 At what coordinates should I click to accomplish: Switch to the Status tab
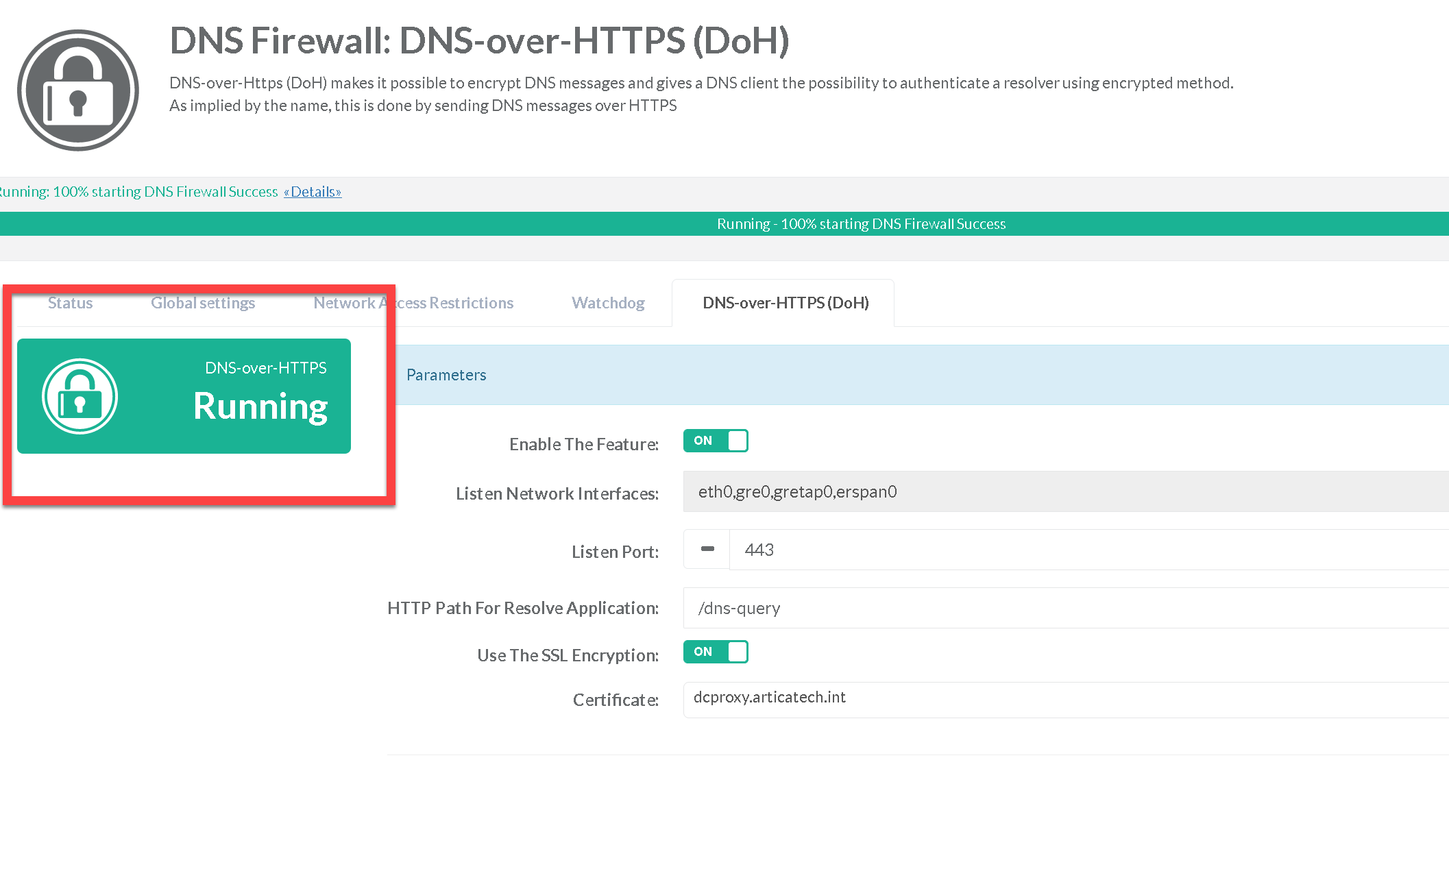point(70,303)
